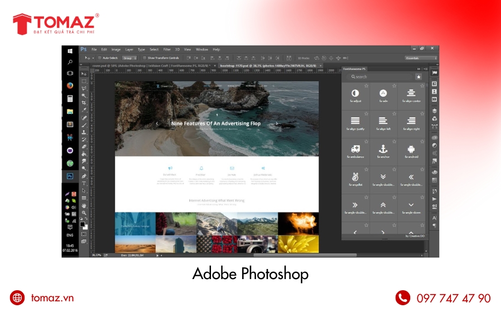Viewport: 501px width, 313px height.
Task: Enable the Auto-Select checkbox
Action: [x=100, y=58]
